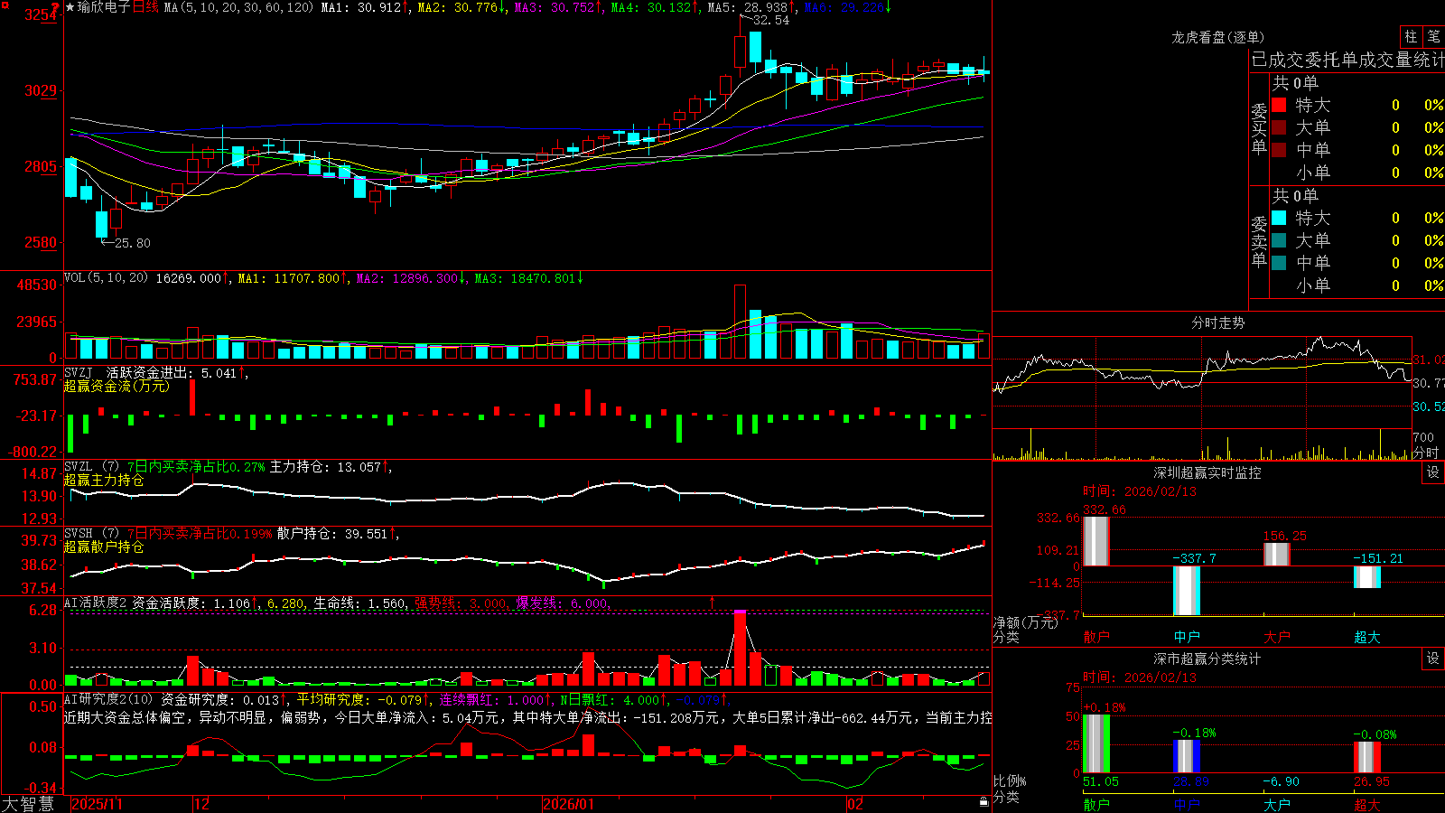Click the 超大 -151.21 bar in 实时监控
1445x813 pixels.
pos(1367,577)
